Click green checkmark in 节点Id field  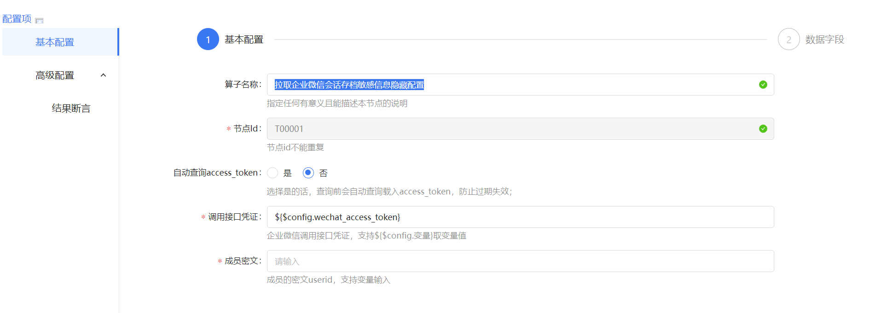763,129
